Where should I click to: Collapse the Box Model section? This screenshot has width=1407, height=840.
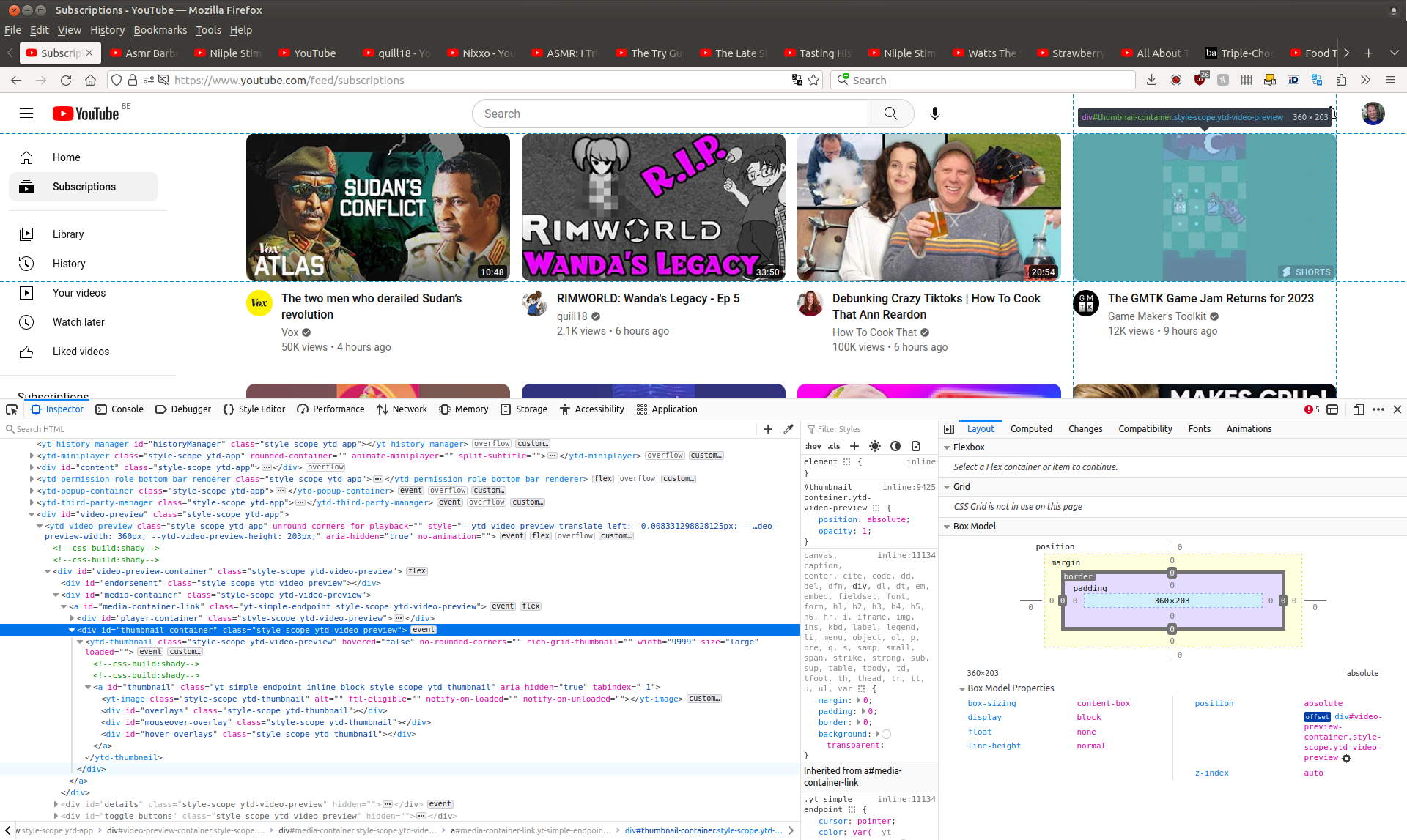(x=948, y=526)
